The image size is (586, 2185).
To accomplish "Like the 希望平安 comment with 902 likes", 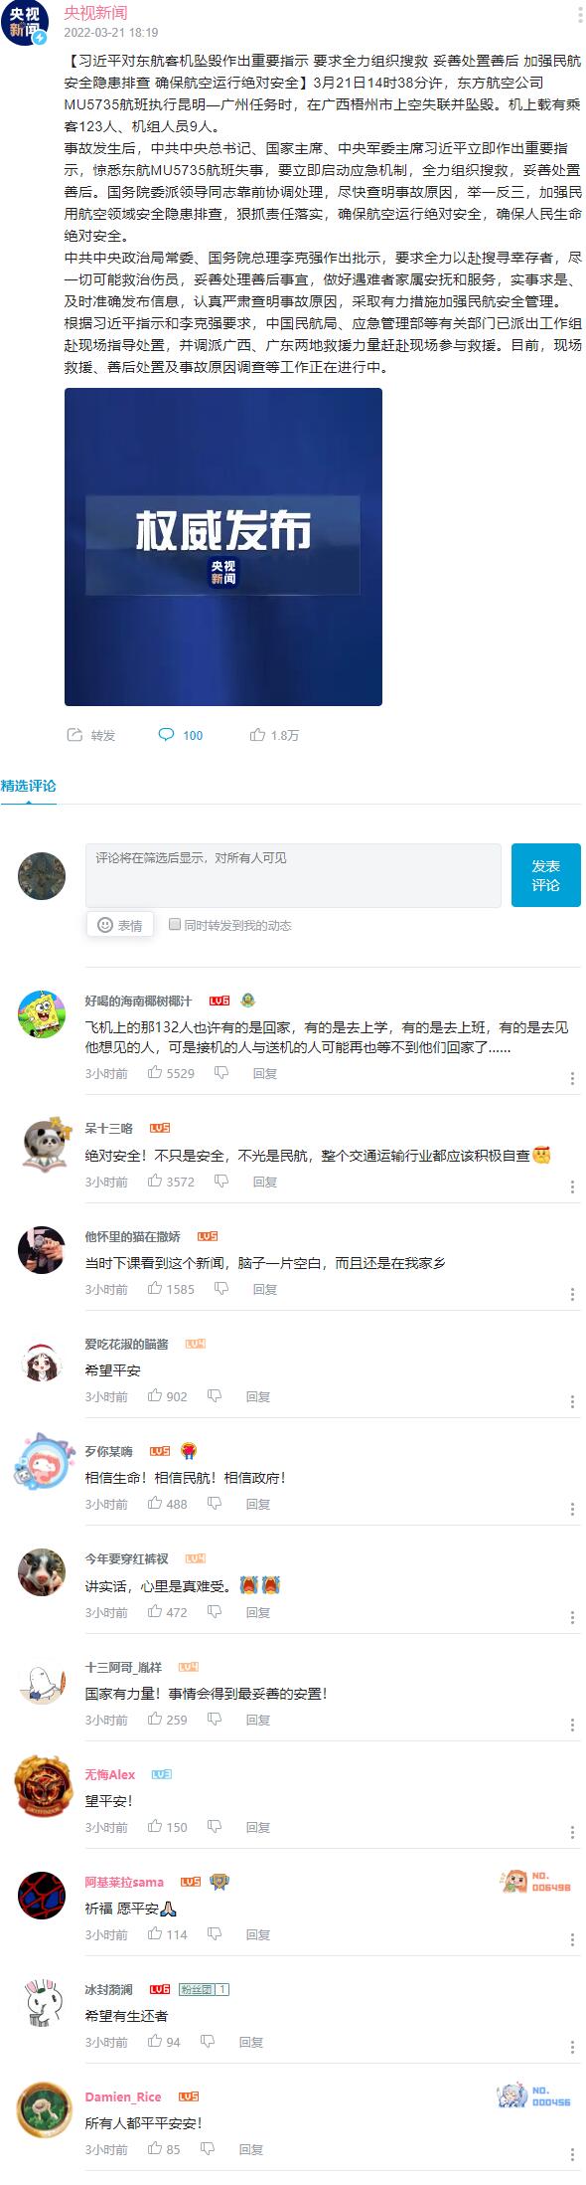I will tap(155, 1395).
